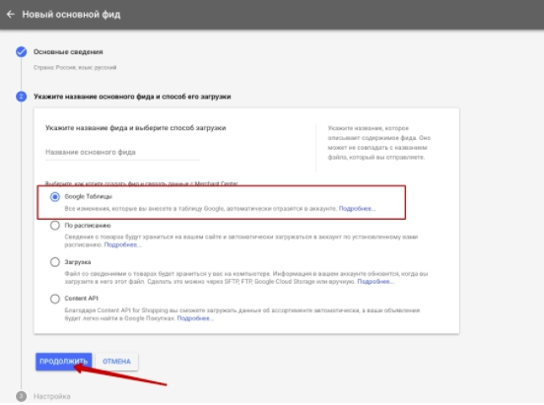Click the back arrow in header
The height and width of the screenshot is (405, 544).
pyautogui.click(x=11, y=14)
